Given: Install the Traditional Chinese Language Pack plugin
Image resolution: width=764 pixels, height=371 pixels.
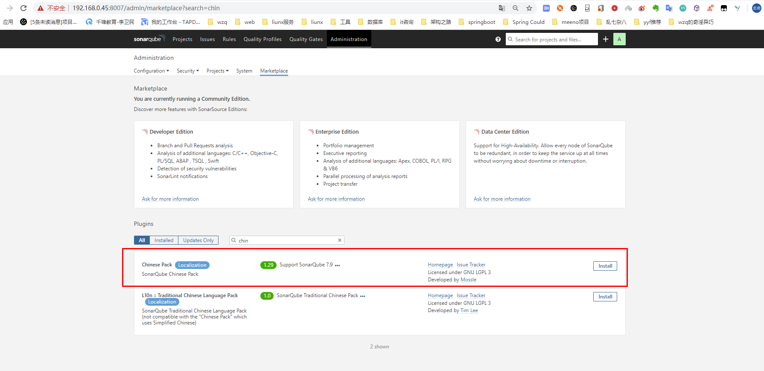Looking at the screenshot, I should click(x=605, y=297).
